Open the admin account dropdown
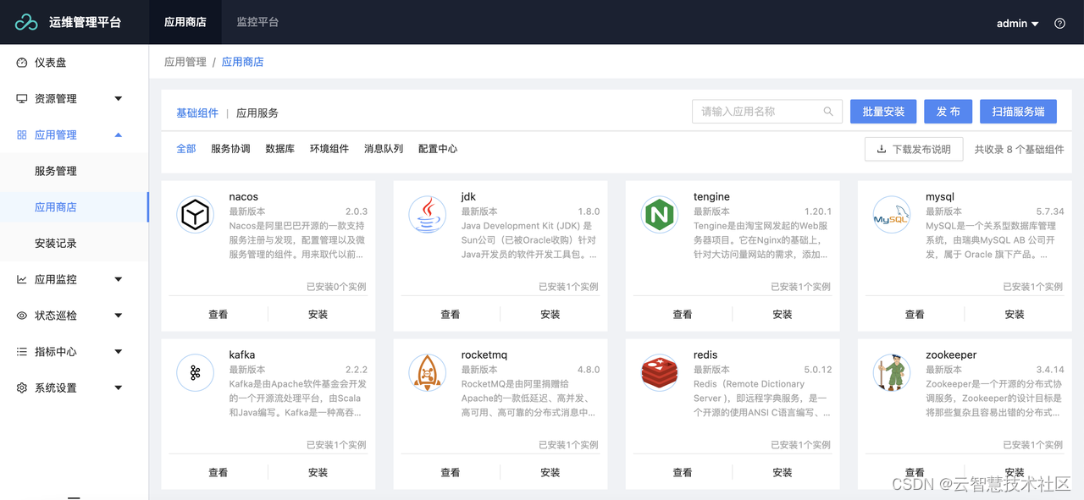This screenshot has height=500, width=1084. pos(1016,23)
